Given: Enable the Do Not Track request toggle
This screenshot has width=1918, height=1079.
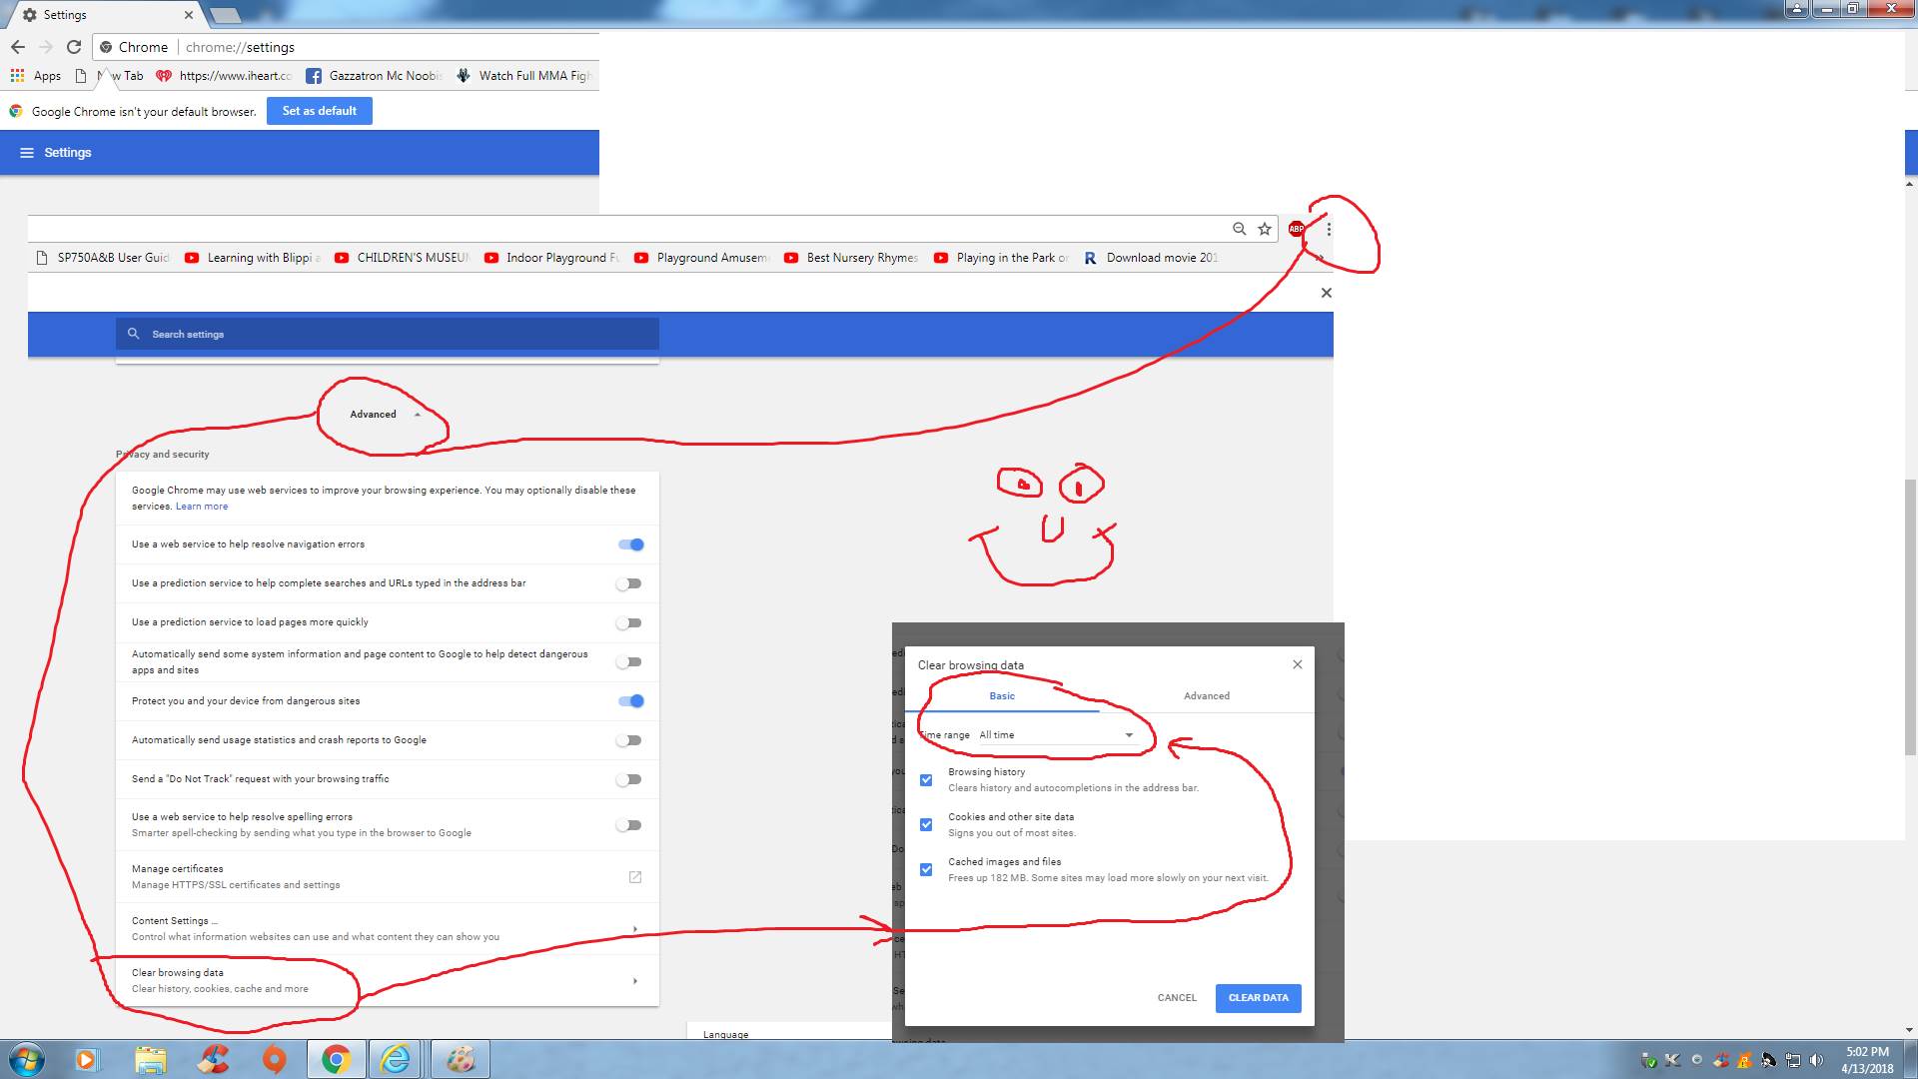Looking at the screenshot, I should 628,779.
